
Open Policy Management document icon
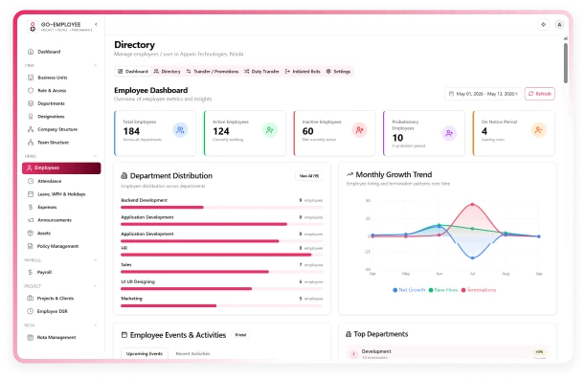click(31, 246)
